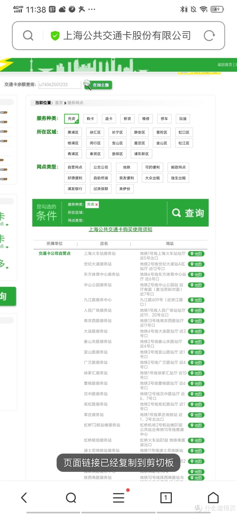Filter by 浦发银行 outlet type
The height and width of the screenshot is (514, 237).
75,189
